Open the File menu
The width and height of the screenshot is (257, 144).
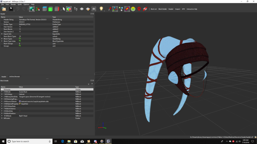pos(2,4)
